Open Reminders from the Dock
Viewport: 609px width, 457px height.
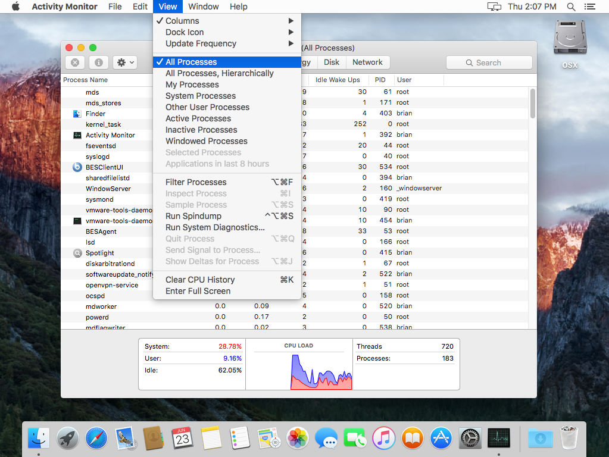(x=240, y=438)
